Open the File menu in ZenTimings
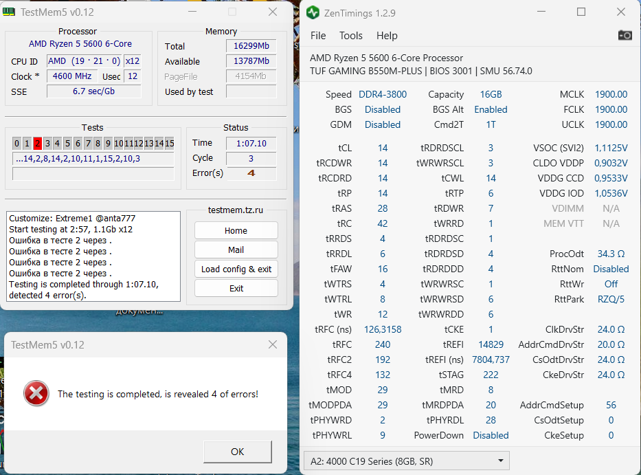Screen dimensions: 641x475 [x=318, y=36]
